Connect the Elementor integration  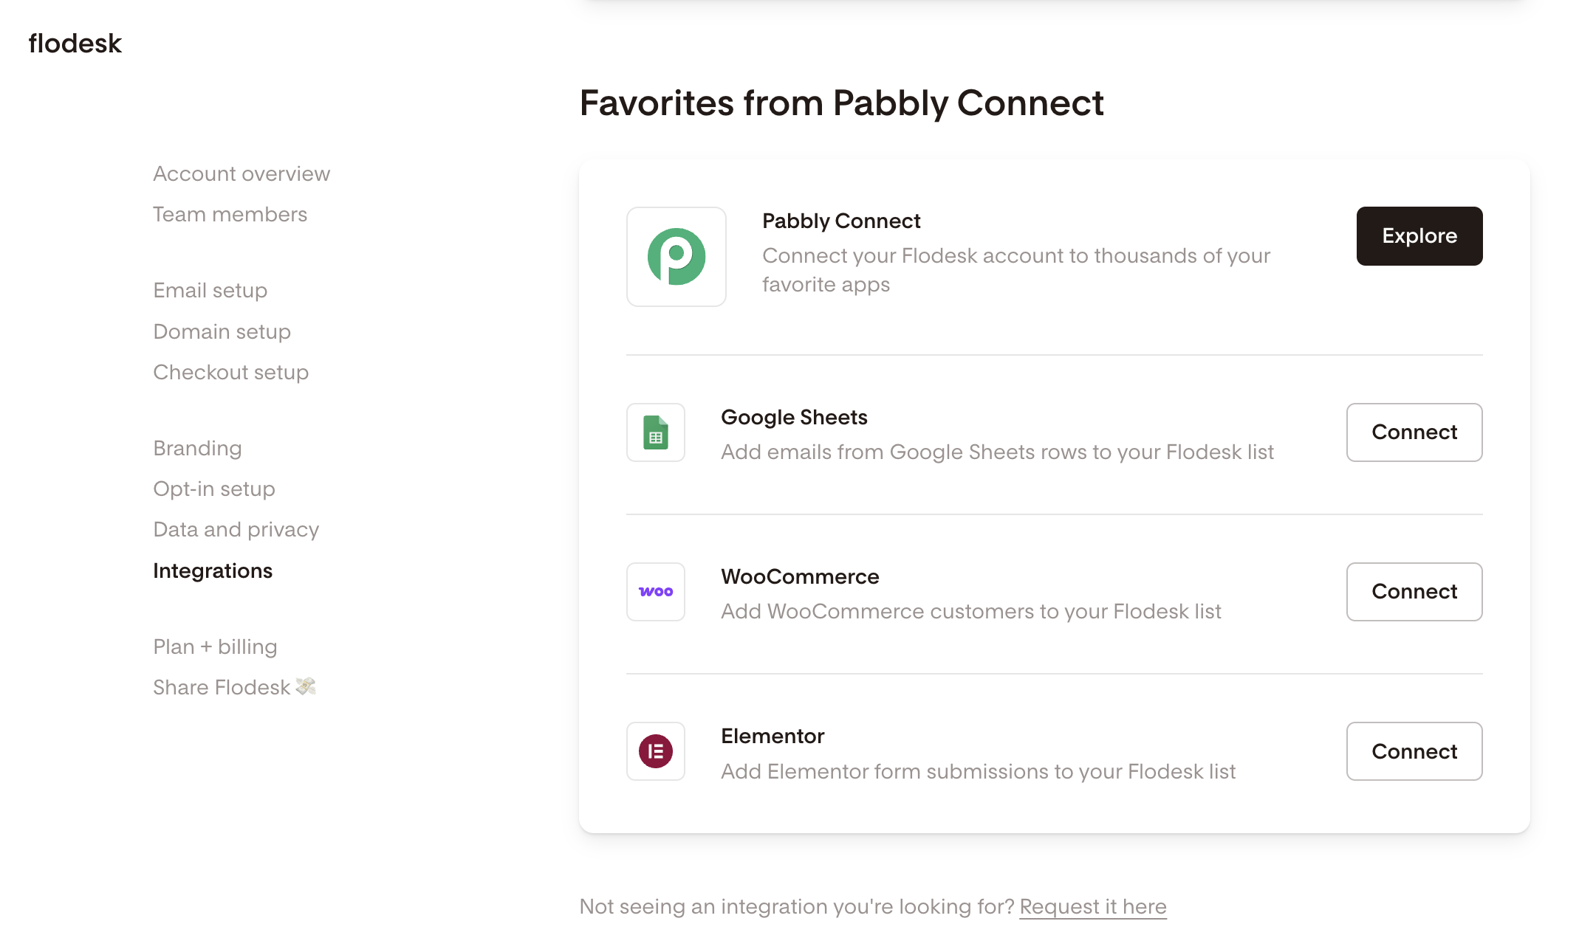pos(1414,751)
